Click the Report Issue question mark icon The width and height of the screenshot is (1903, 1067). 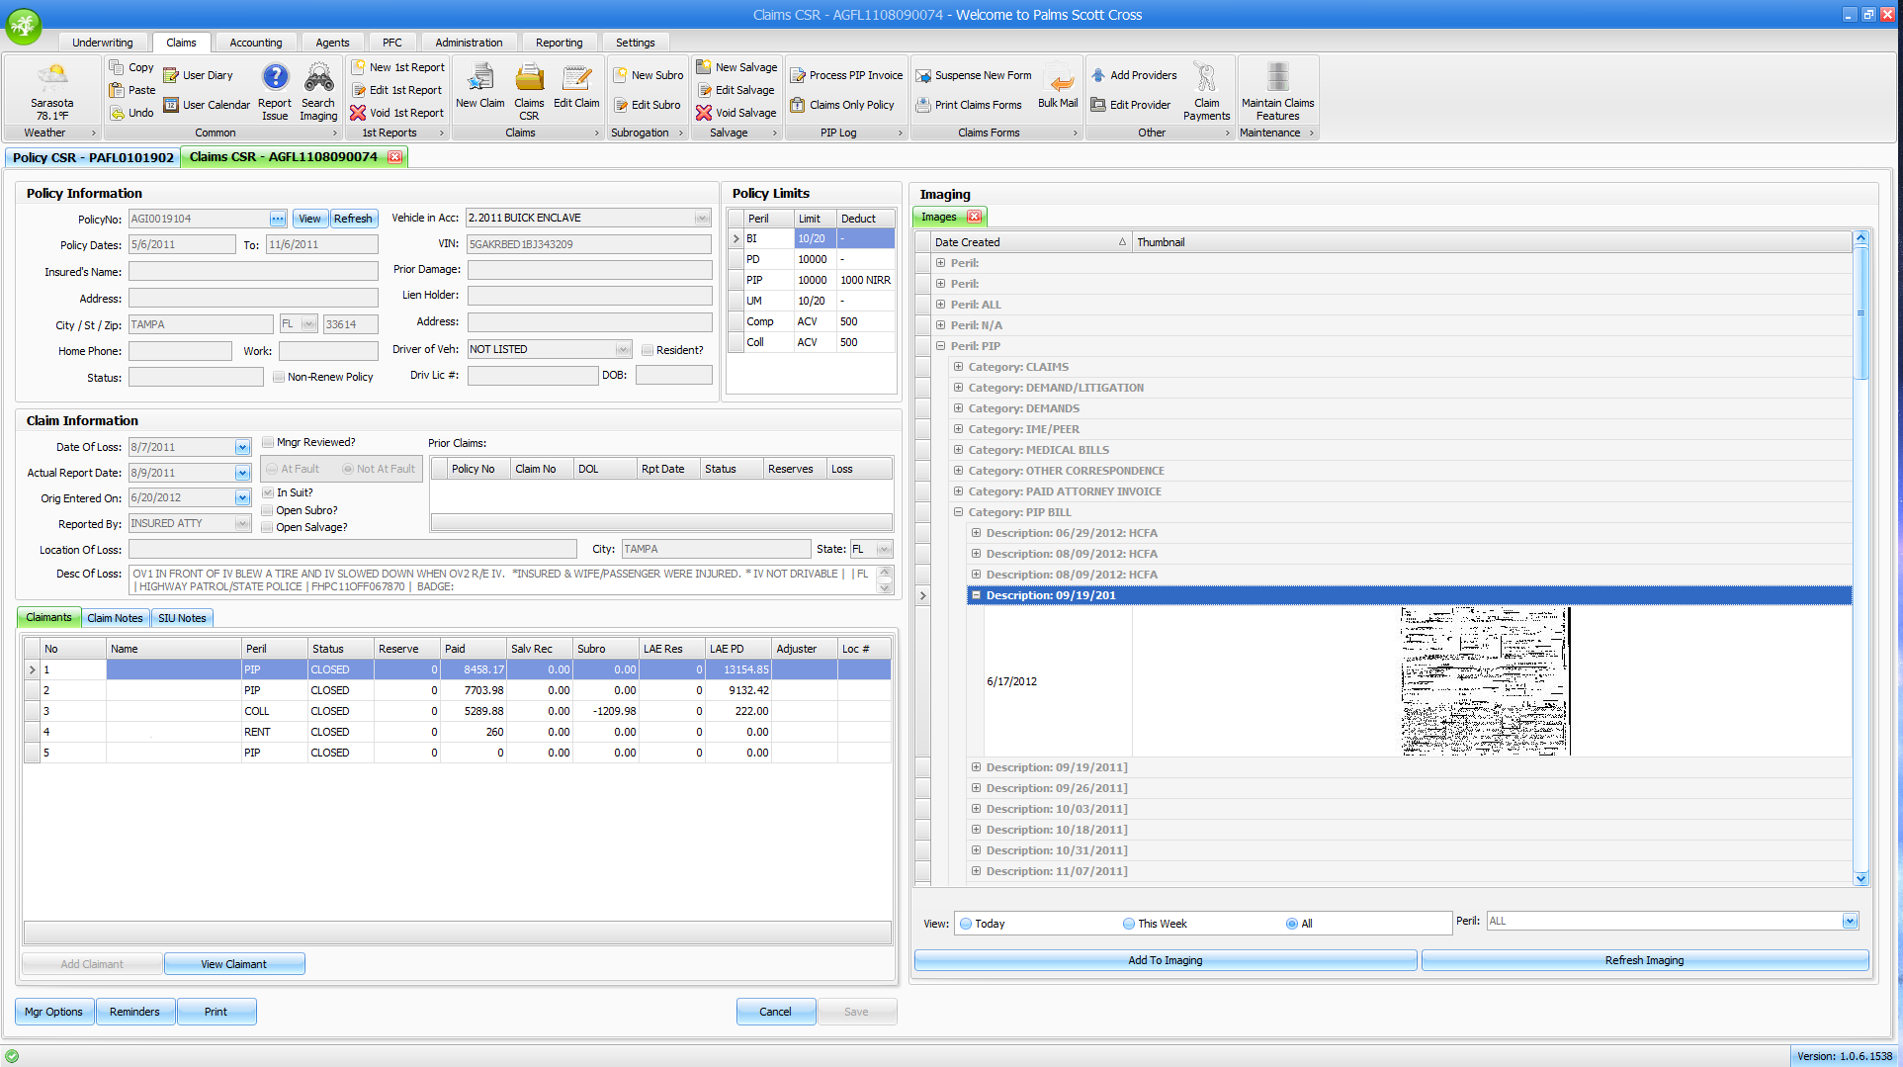click(275, 79)
